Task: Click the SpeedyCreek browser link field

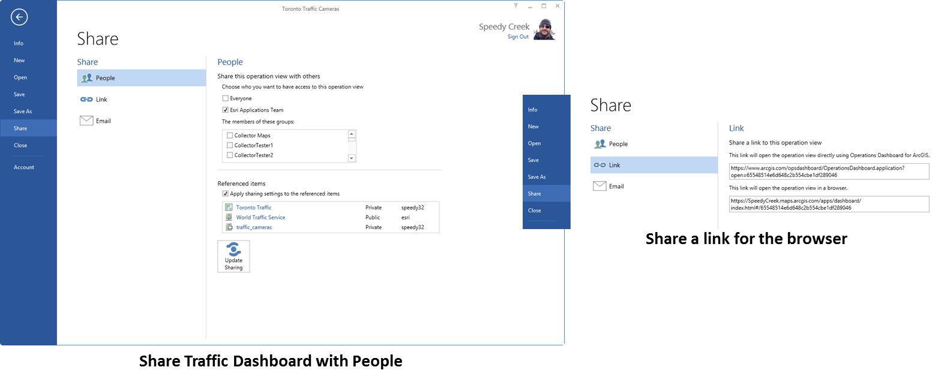Action: [829, 204]
